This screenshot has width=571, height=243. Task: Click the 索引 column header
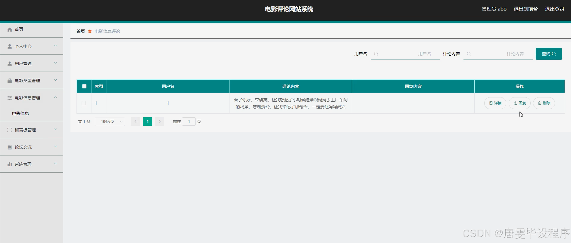pyautogui.click(x=99, y=86)
